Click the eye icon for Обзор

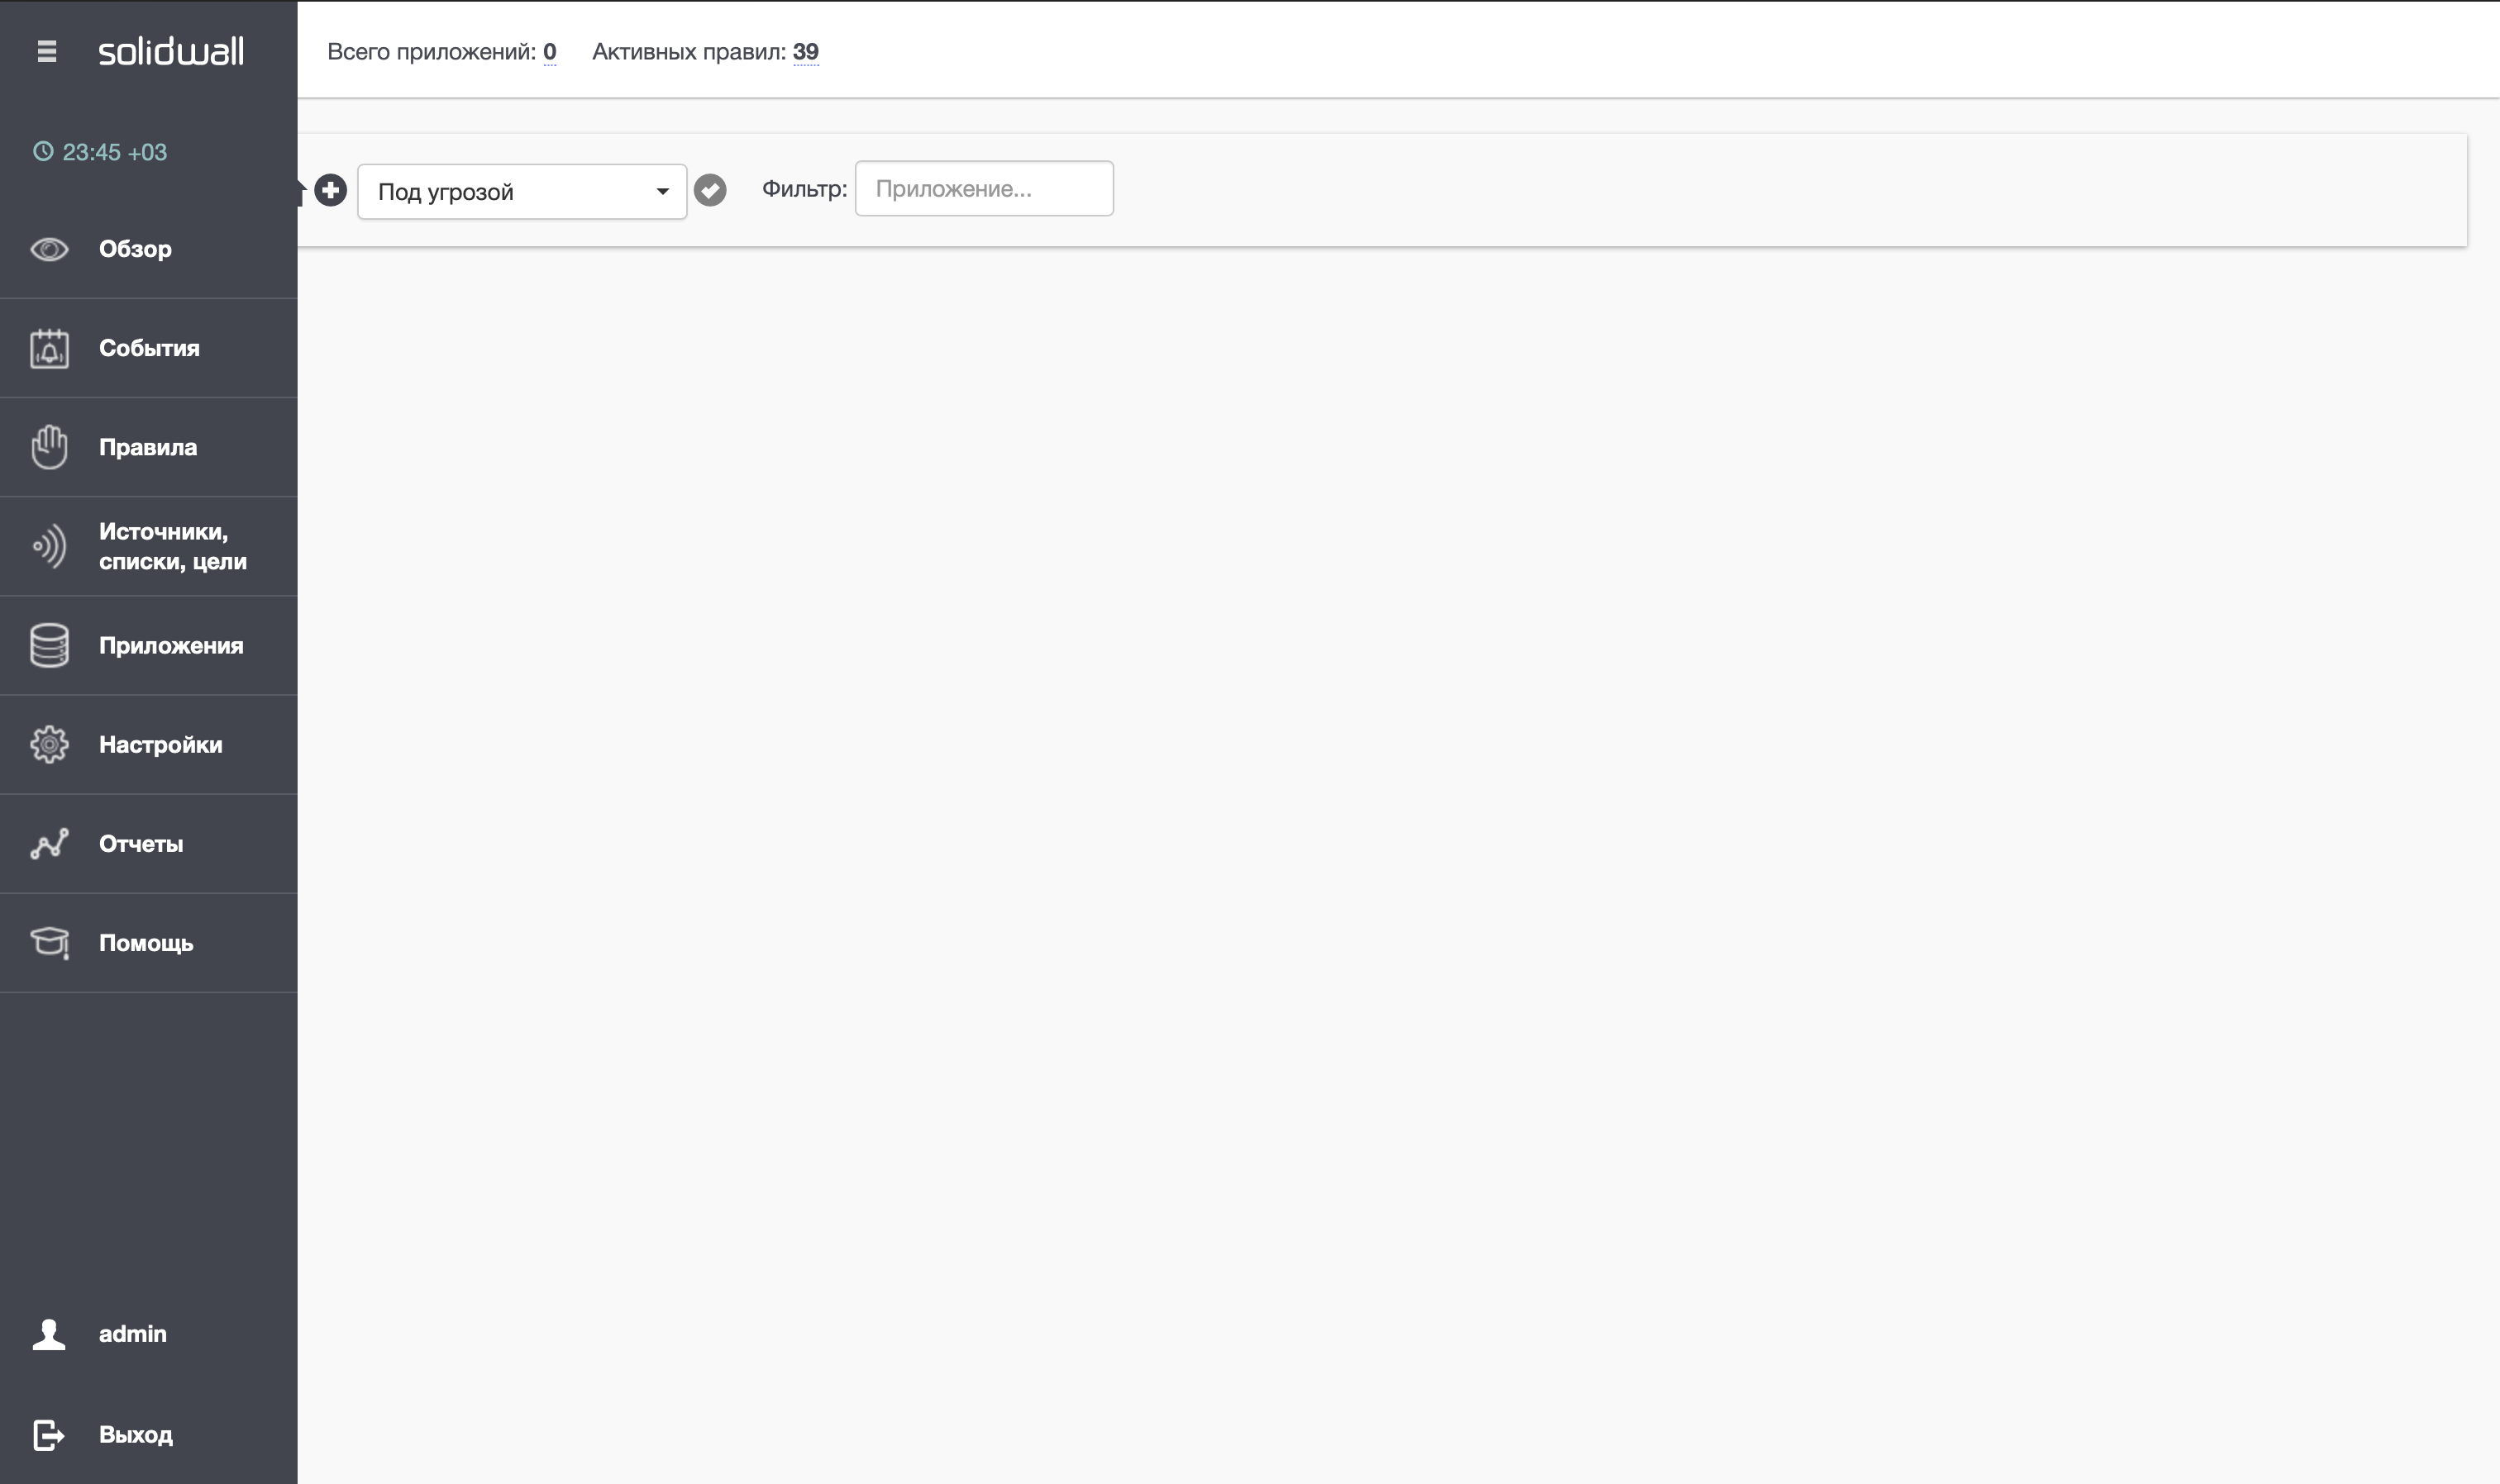click(x=49, y=249)
